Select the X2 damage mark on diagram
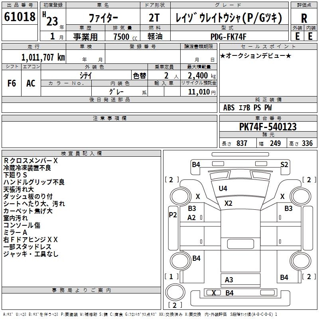 [x=228, y=203]
